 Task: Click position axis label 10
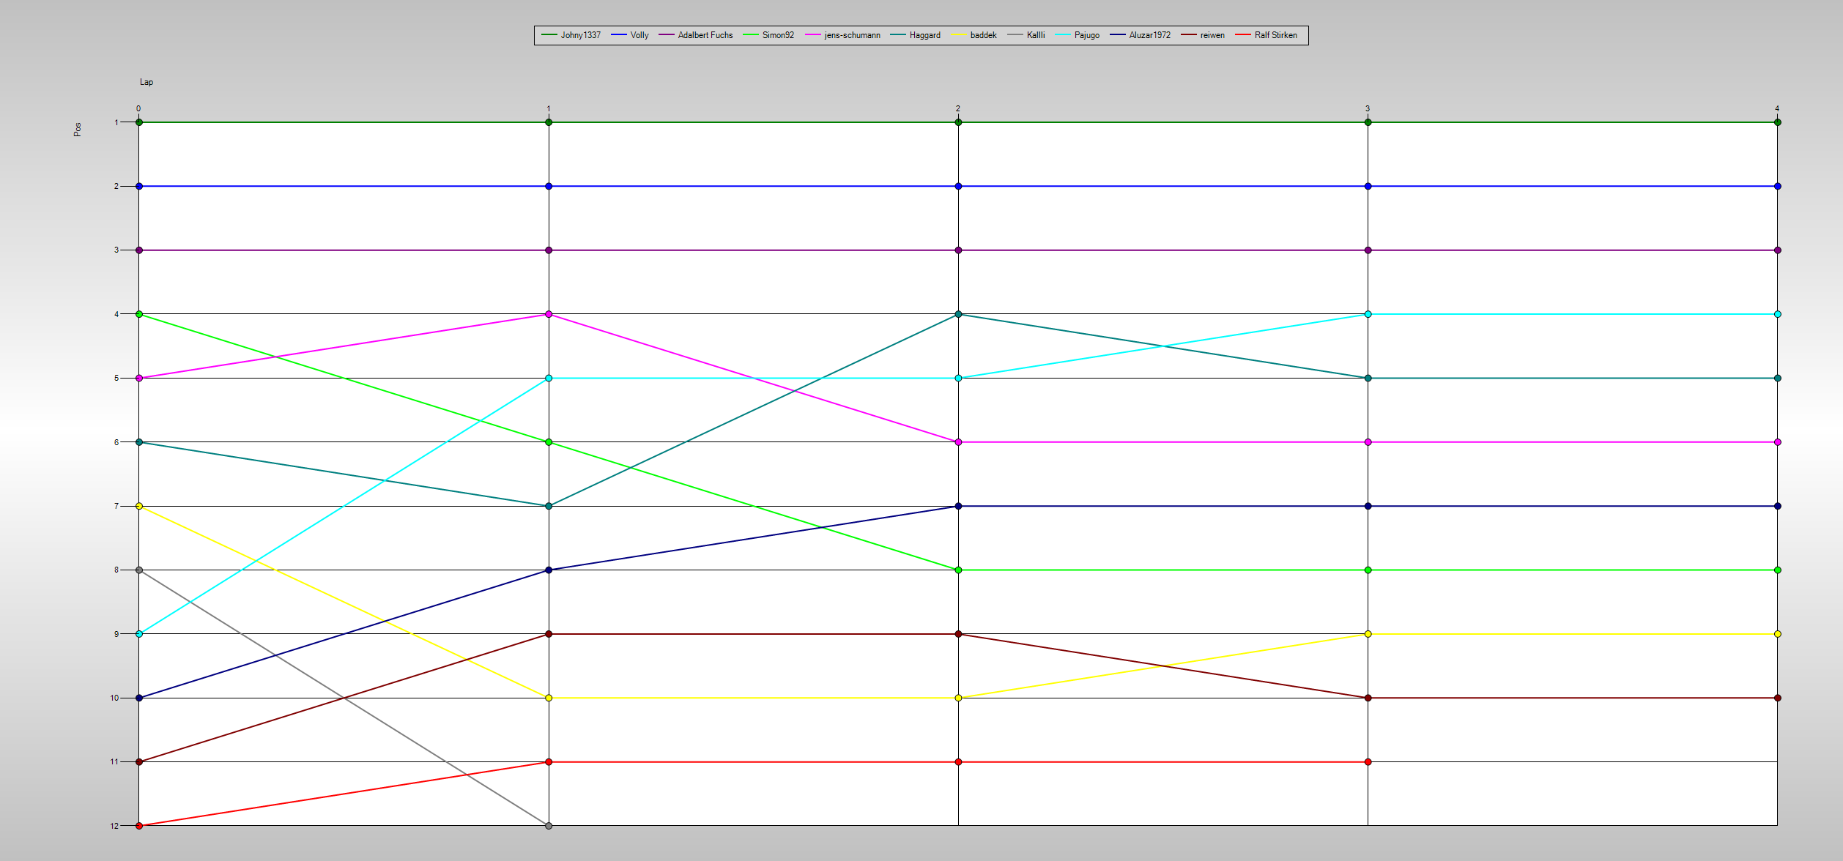[x=114, y=698]
